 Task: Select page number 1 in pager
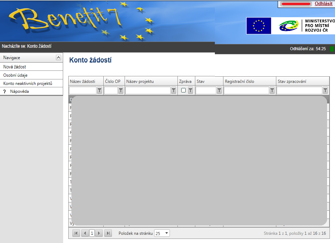(92, 233)
